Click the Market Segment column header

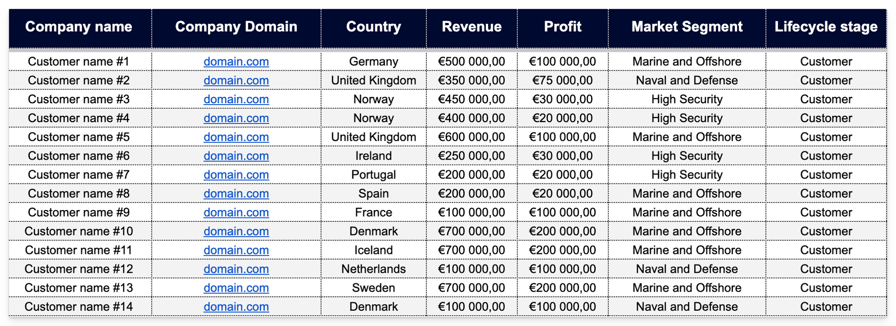687,27
